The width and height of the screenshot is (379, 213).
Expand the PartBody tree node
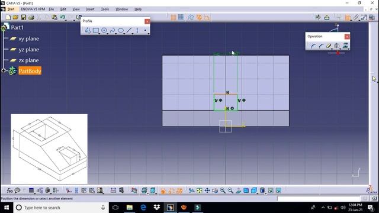pyautogui.click(x=4, y=70)
